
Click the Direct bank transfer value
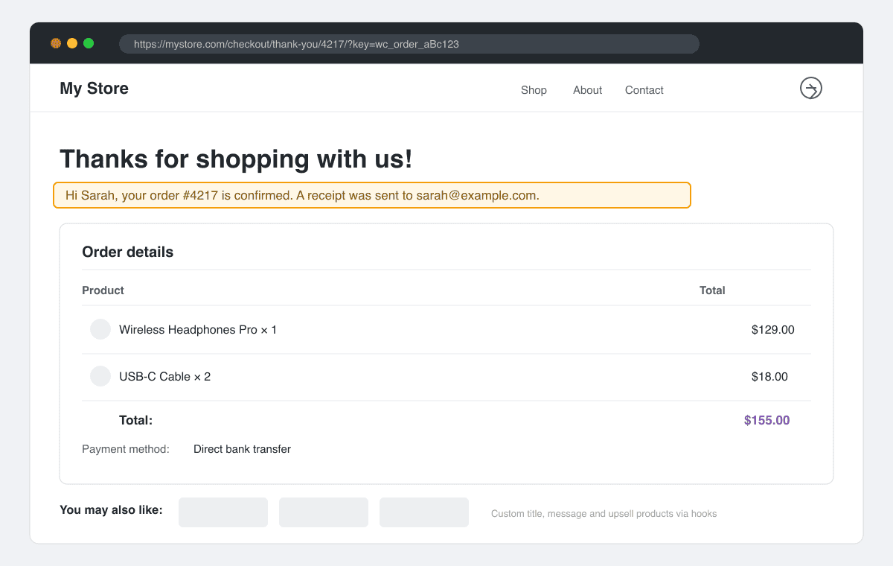[x=242, y=449]
